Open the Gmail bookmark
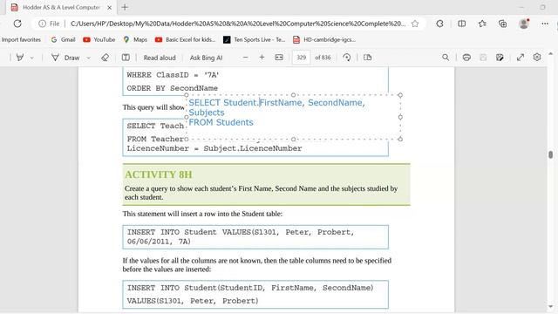 click(63, 39)
